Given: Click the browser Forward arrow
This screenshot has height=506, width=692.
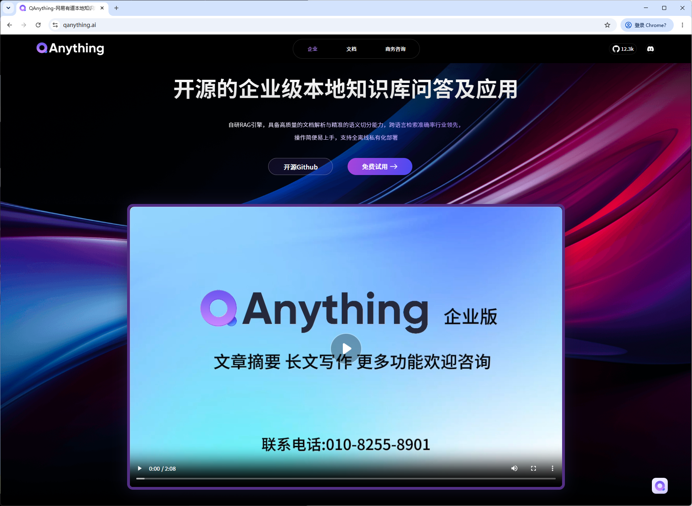Looking at the screenshot, I should (24, 25).
